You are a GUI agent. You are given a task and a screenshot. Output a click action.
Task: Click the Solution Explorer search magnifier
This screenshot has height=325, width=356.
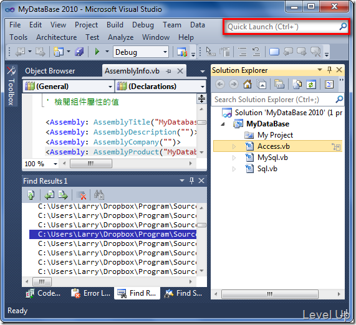click(x=339, y=99)
